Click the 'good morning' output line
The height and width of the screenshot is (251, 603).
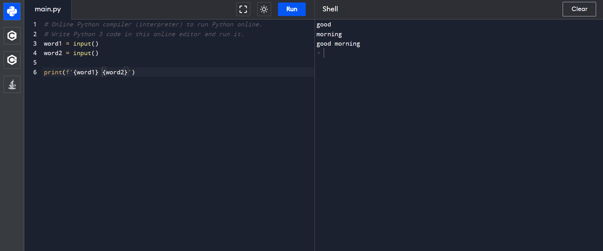pyautogui.click(x=338, y=44)
